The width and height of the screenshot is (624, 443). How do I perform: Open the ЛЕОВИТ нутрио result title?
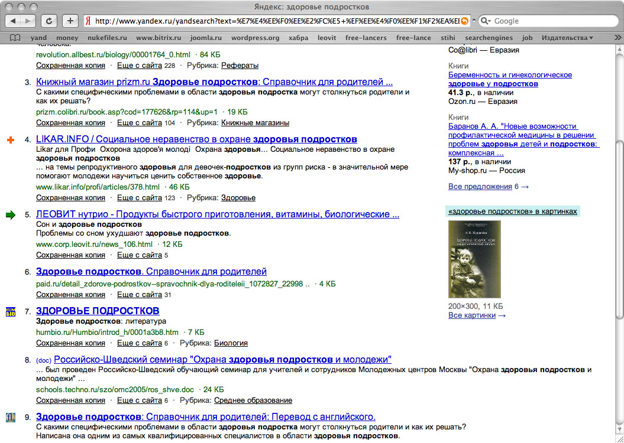point(217,214)
